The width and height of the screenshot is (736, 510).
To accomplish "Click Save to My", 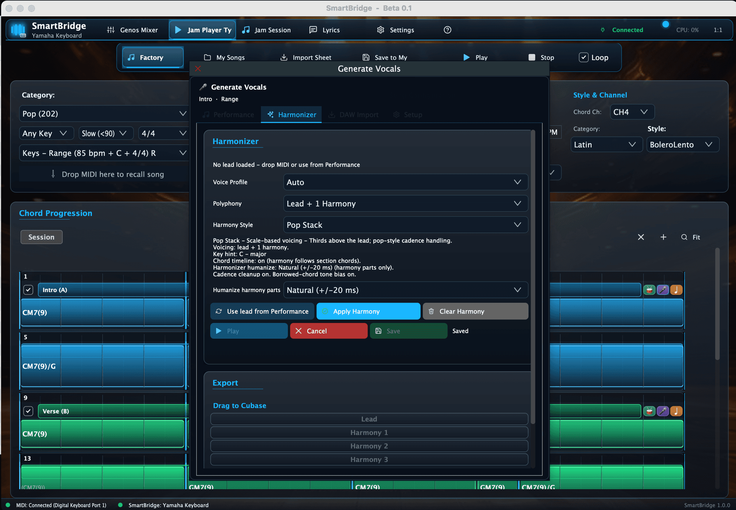I will (x=385, y=57).
